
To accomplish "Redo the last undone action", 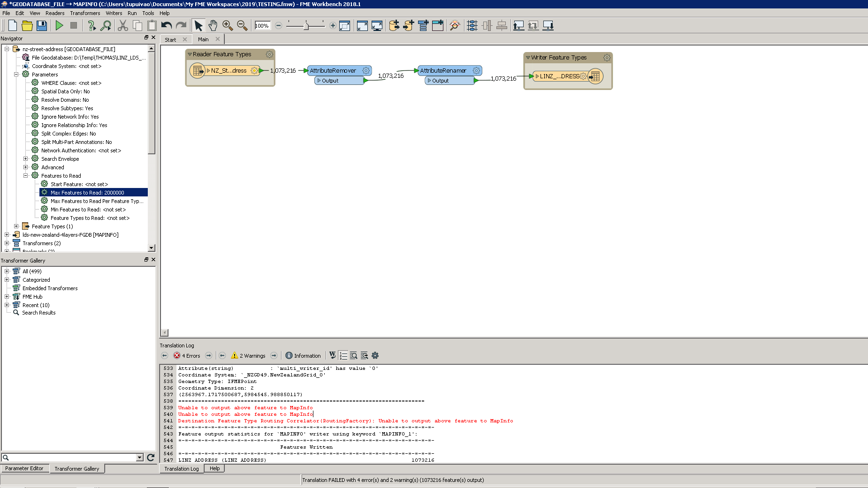I will point(181,25).
